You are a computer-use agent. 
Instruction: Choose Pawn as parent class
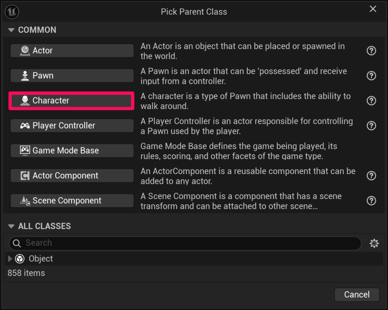(72, 76)
